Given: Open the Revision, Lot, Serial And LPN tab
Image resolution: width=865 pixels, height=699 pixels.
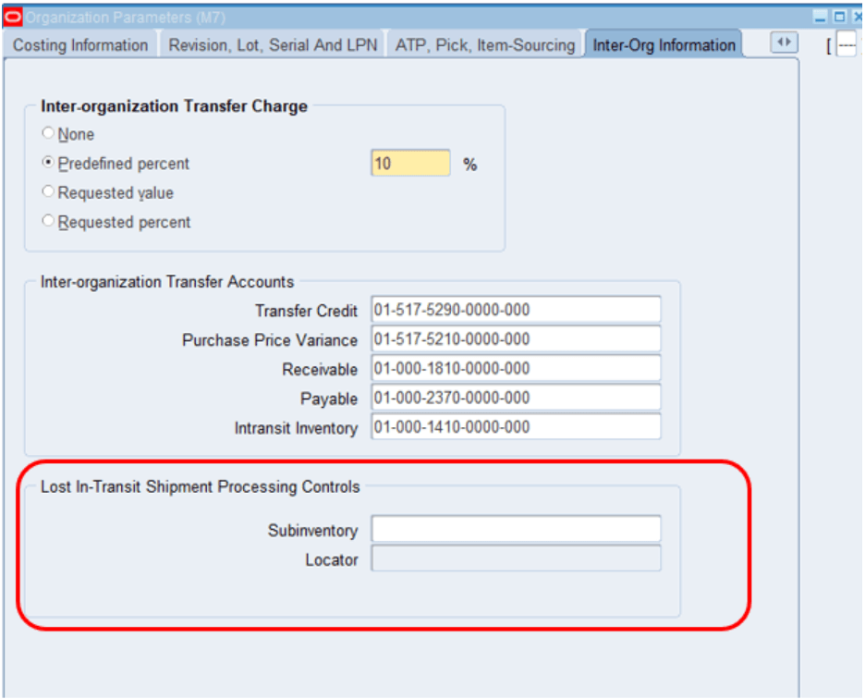Looking at the screenshot, I should 272,43.
